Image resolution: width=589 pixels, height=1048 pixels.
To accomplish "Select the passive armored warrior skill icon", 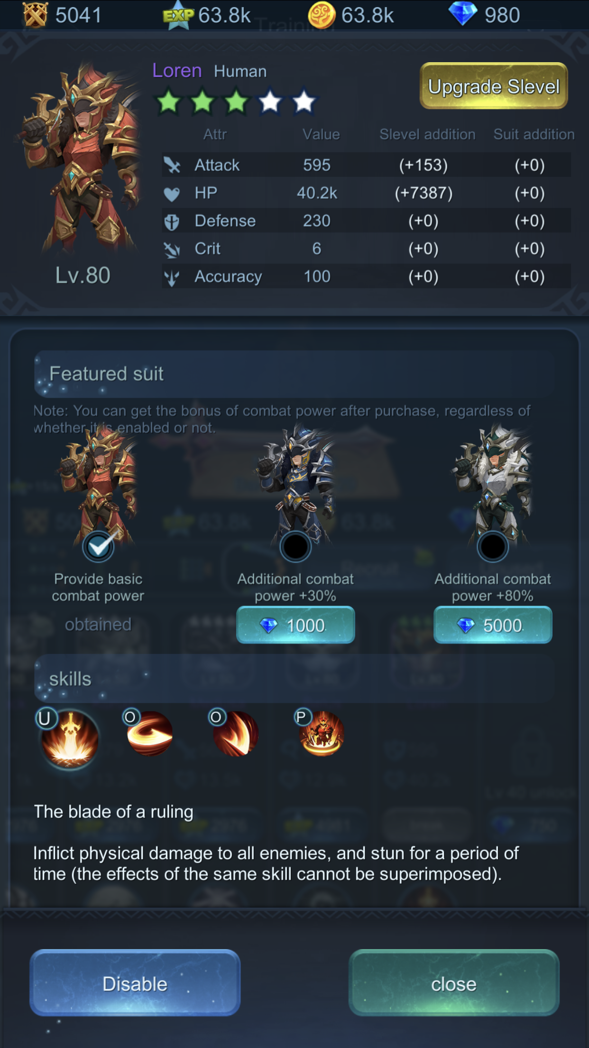I will (x=321, y=734).
